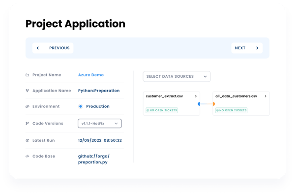
Task: Click the branch icon beside Application Name
Action: tap(27, 91)
